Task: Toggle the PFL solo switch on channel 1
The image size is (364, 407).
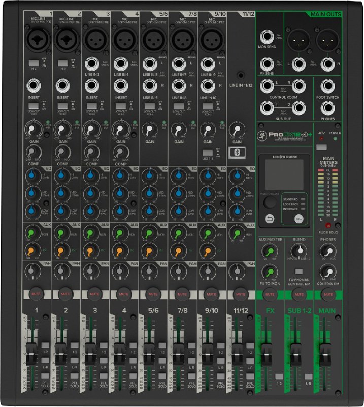Action: tap(45, 375)
